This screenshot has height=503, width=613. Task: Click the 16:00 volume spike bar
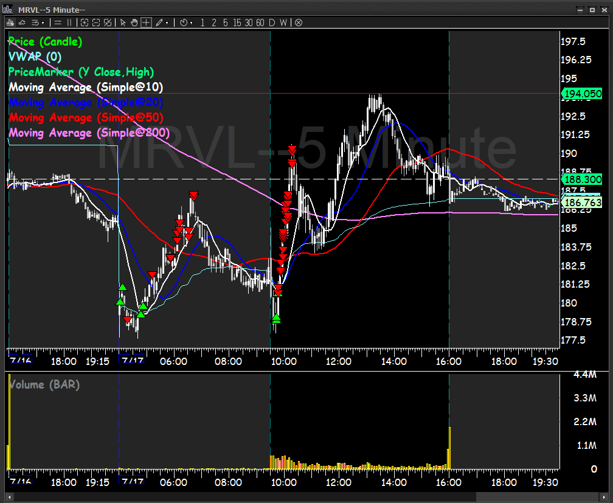point(449,448)
